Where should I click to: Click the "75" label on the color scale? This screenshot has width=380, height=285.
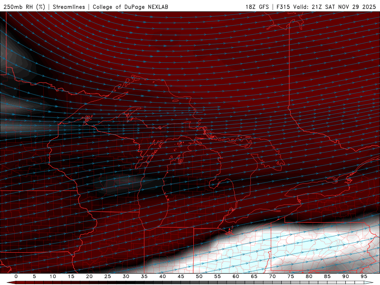tap(290, 276)
